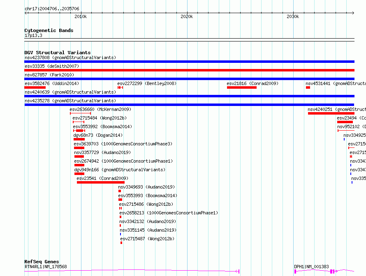Viewport: 366px width, 276px height.
Task: Click dgv949n166 gnomAD label
Action: click(120, 170)
